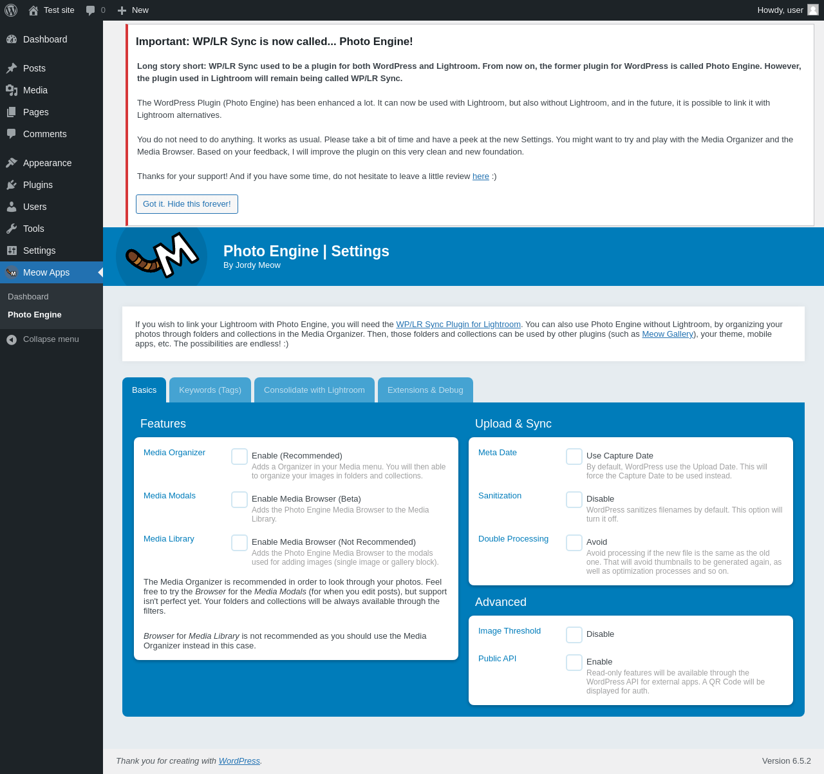Click the Users icon in sidebar
824x774 pixels.
[x=12, y=207]
